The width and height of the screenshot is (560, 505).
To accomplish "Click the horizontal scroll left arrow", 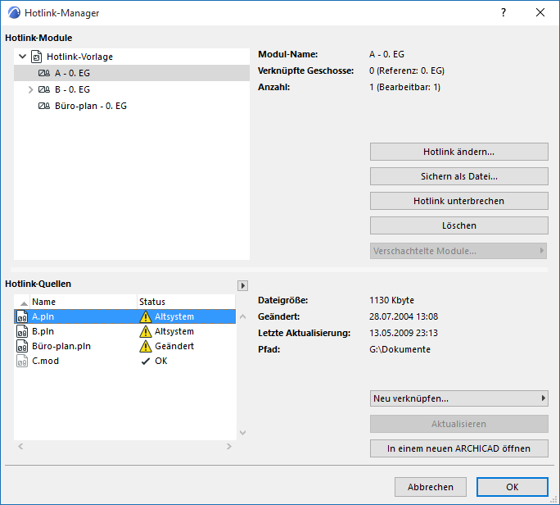I will (x=20, y=446).
